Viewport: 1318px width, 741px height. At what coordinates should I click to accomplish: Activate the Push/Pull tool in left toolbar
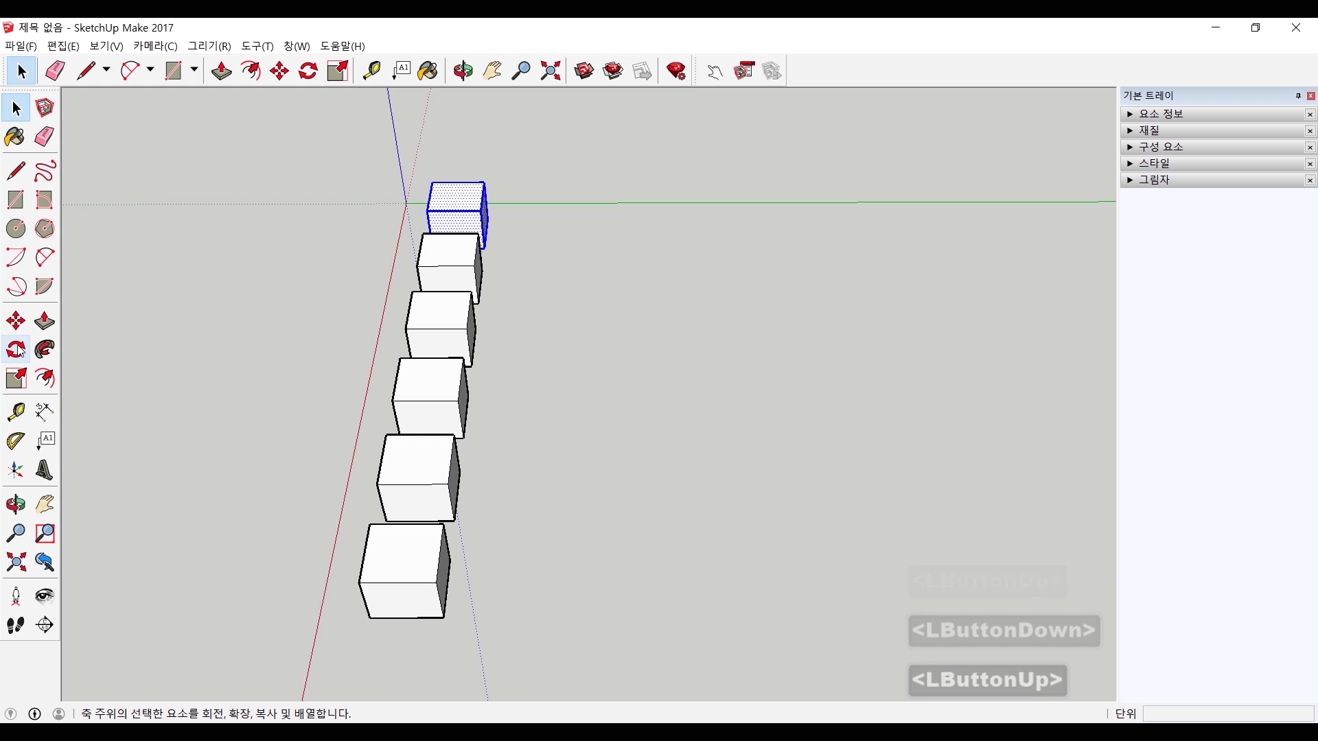(44, 320)
